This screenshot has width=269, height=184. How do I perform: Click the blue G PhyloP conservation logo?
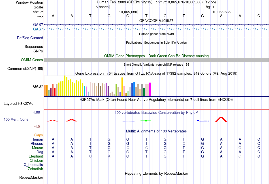click(203, 121)
